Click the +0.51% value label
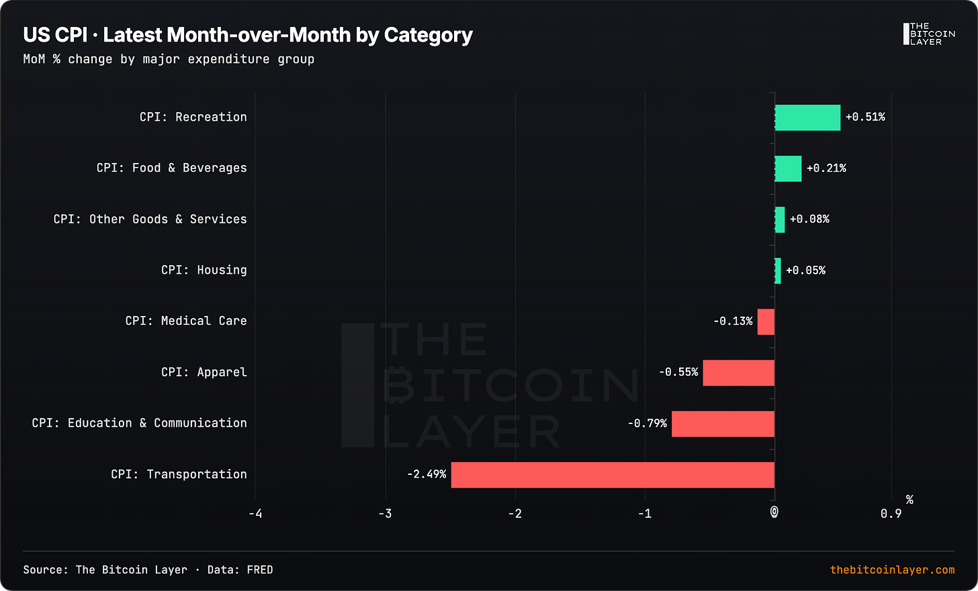The width and height of the screenshot is (978, 591). [x=865, y=117]
